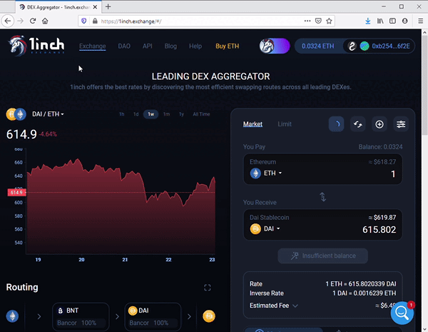428x332 pixels.
Task: Select the 1d chart range
Action: pyautogui.click(x=136, y=114)
